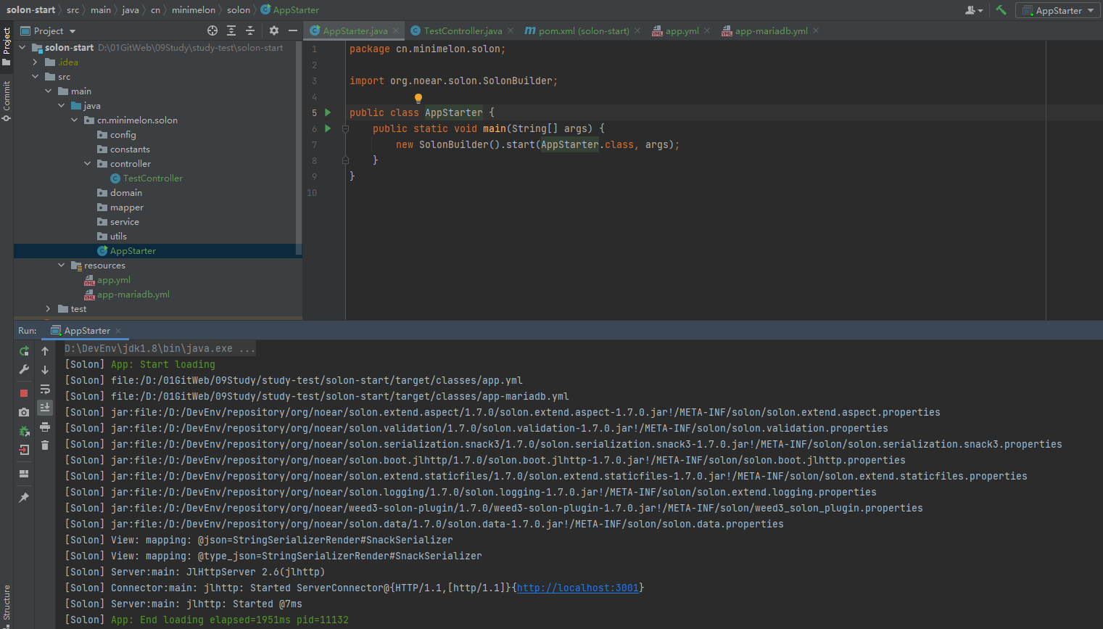1103x629 pixels.
Task: Collapse all nodes in the Project panel
Action: [x=250, y=30]
